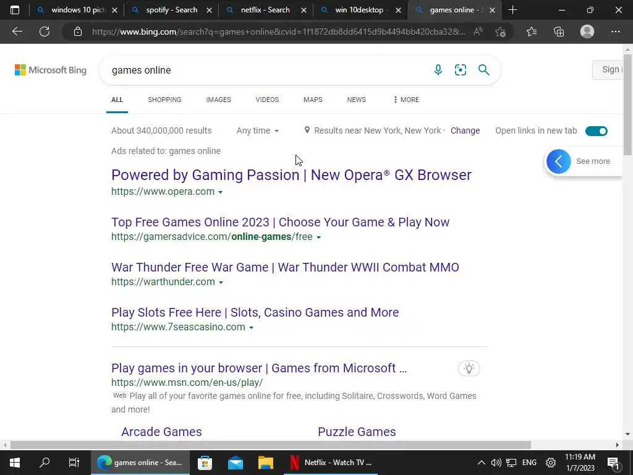
Task: Click the Sign in button
Action: click(608, 69)
